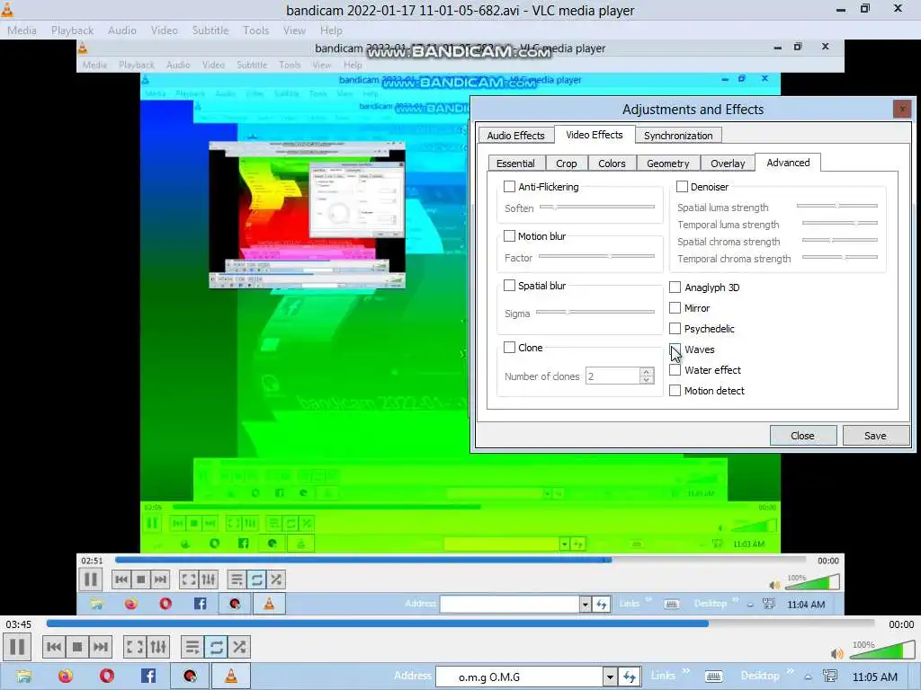Screen dimensions: 921x690
Task: Toggle shuffle in the main VLC controls
Action: click(x=238, y=647)
